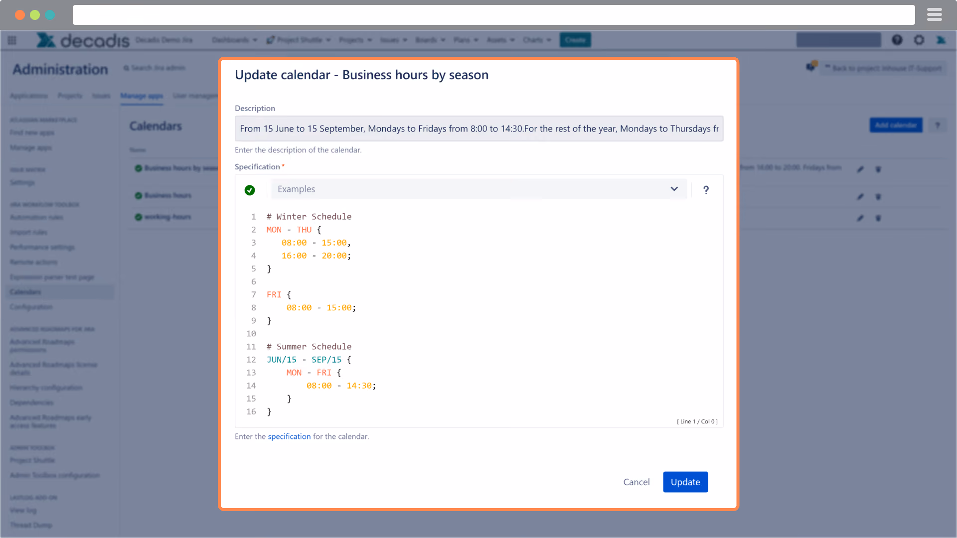The width and height of the screenshot is (957, 538).
Task: Open Remote actions in sidebar
Action: pyautogui.click(x=33, y=262)
